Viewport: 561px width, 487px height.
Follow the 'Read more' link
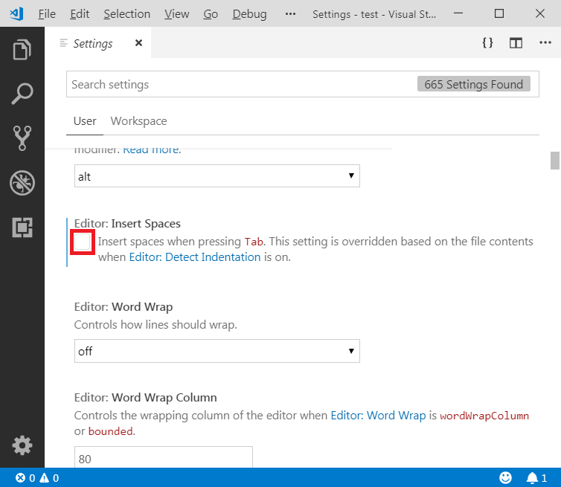pyautogui.click(x=152, y=150)
